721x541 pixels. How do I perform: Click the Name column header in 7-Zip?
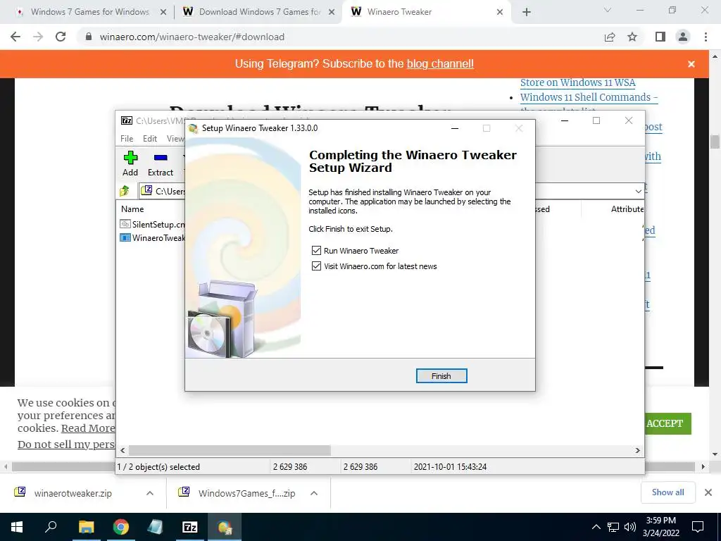(132, 209)
